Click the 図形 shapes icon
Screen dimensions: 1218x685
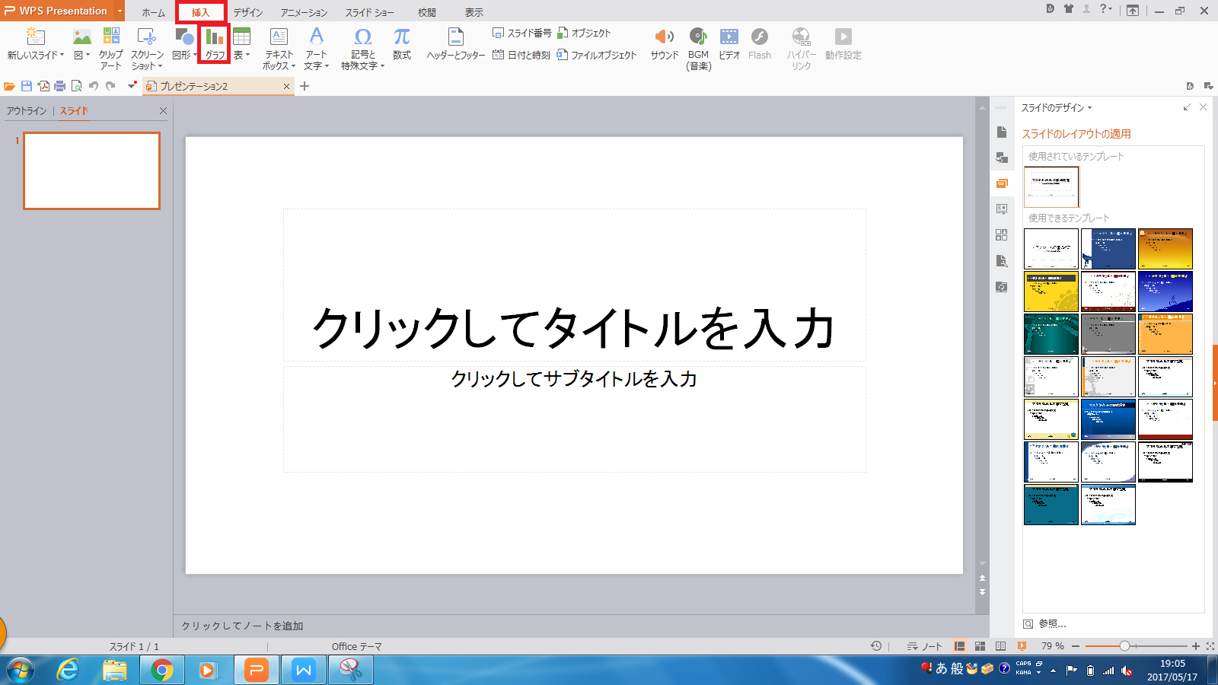click(x=184, y=37)
